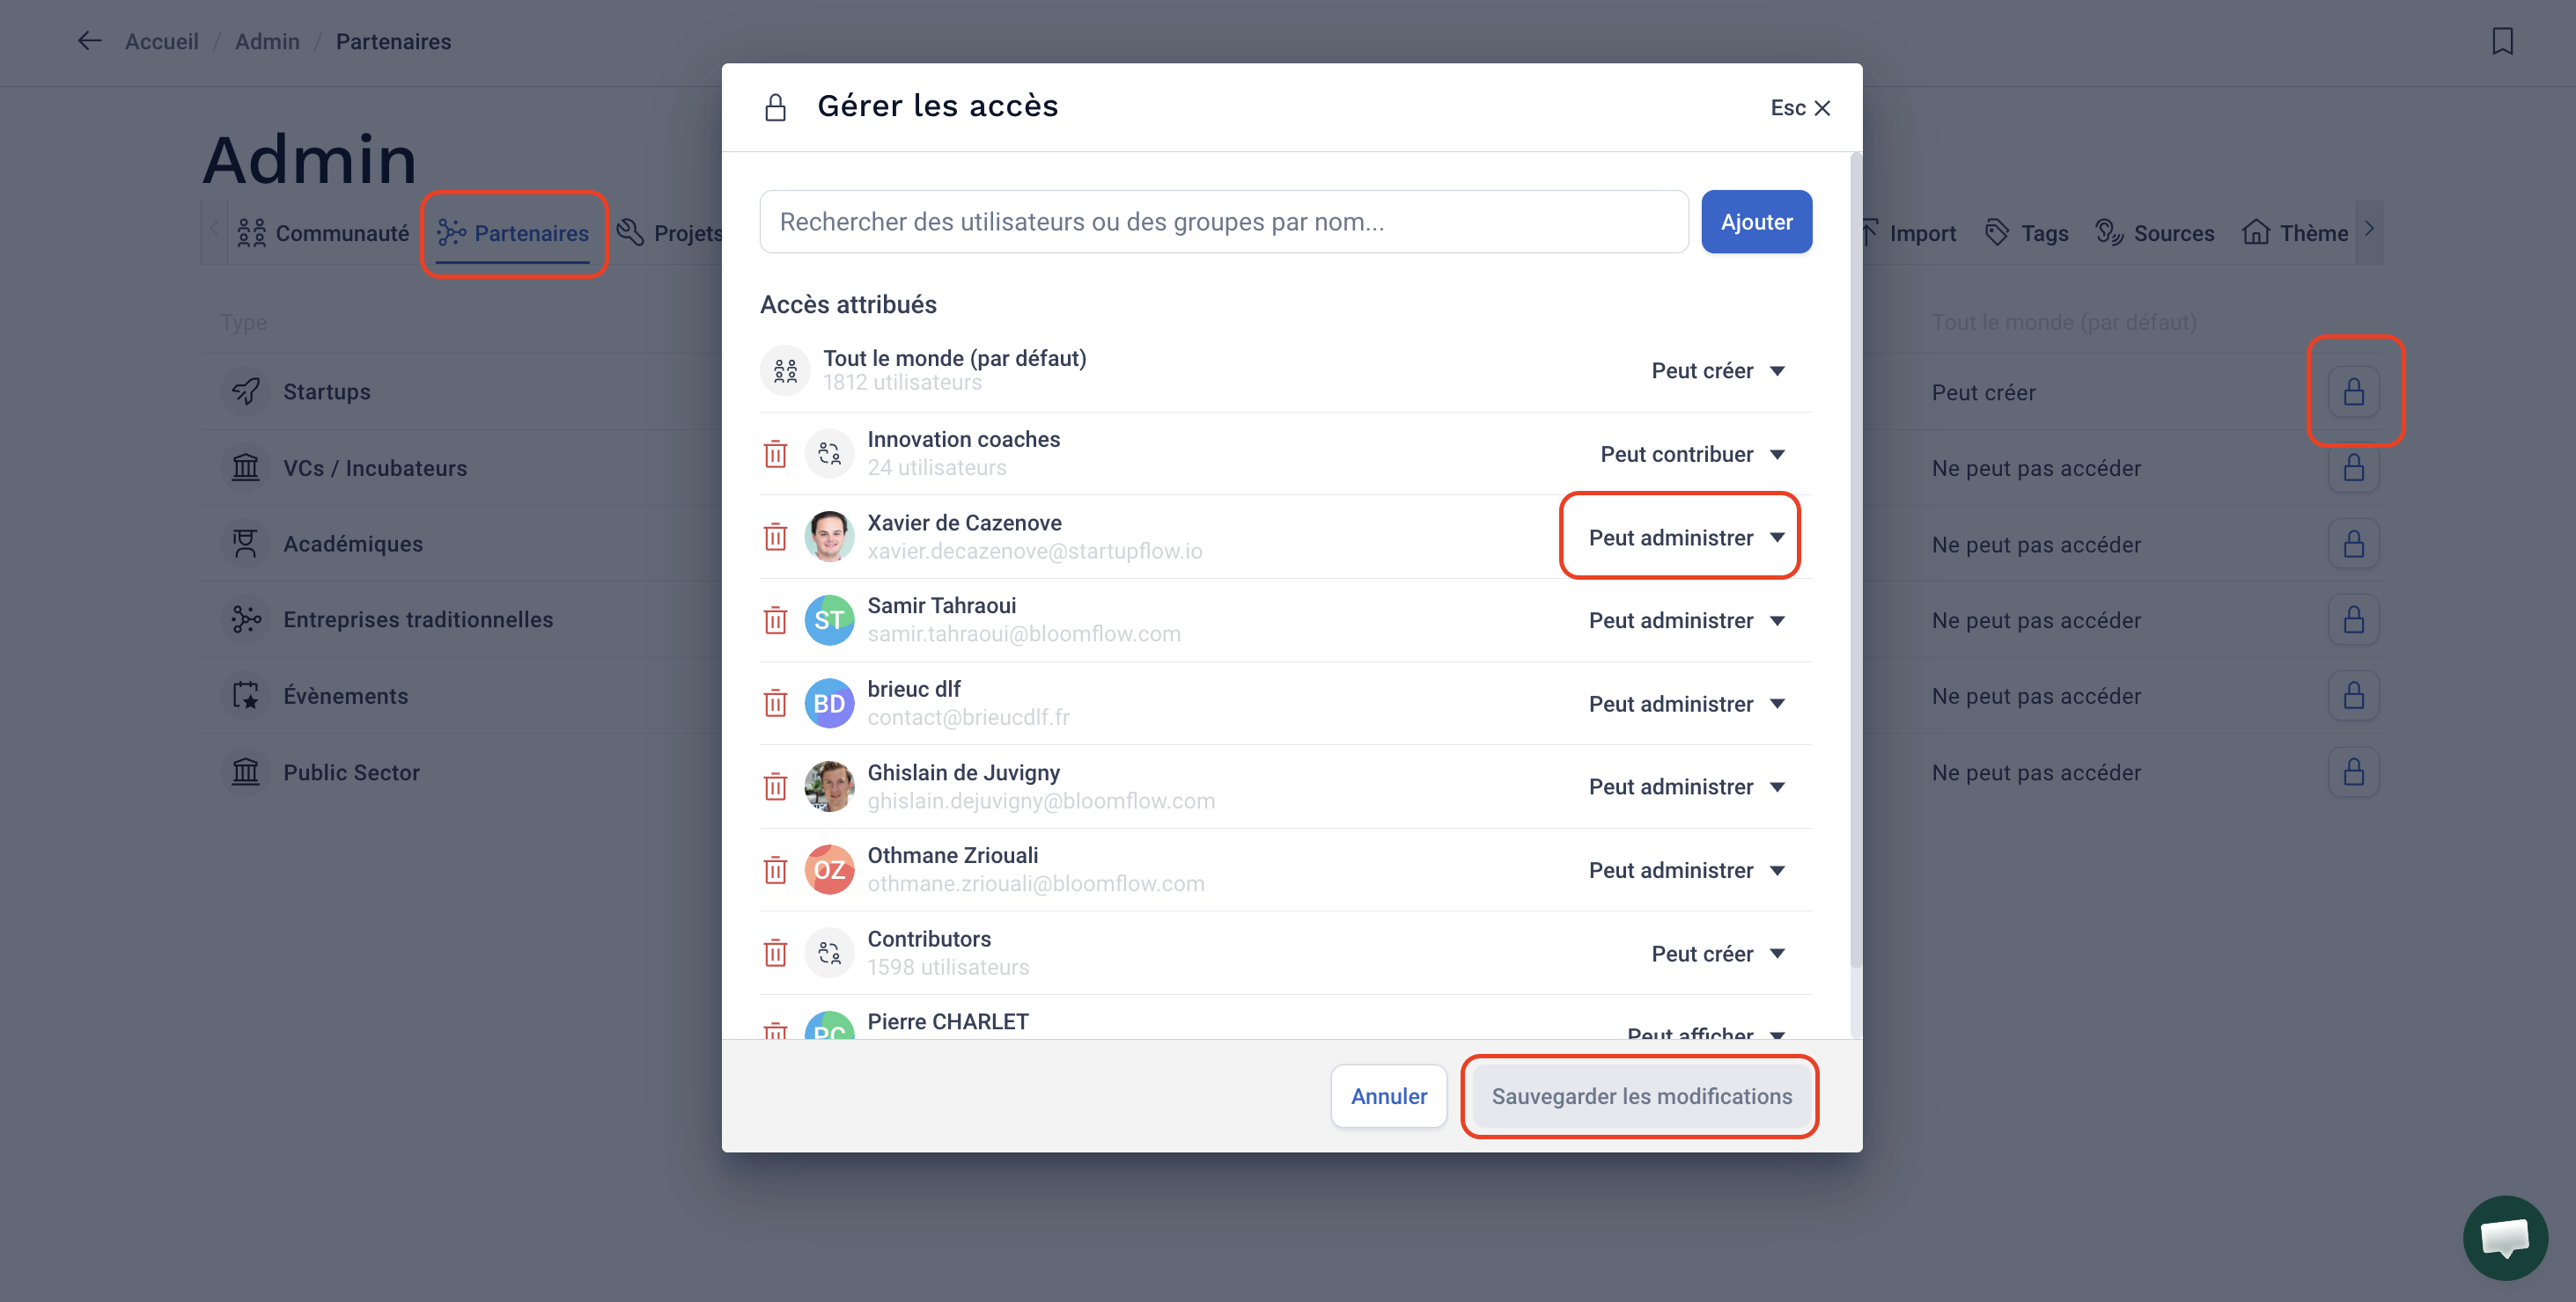Expand Tout le monde permission dropdown
Screen dimensions: 2576x1302
1718,370
